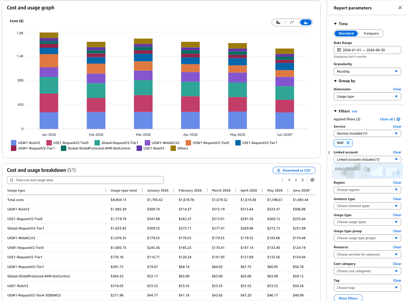
Task: Click the More filters button
Action: point(348,298)
